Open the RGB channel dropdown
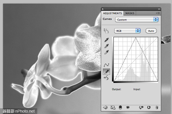The image size is (172, 114). coord(127,31)
